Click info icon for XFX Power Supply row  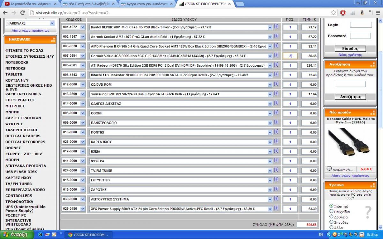click(x=276, y=208)
